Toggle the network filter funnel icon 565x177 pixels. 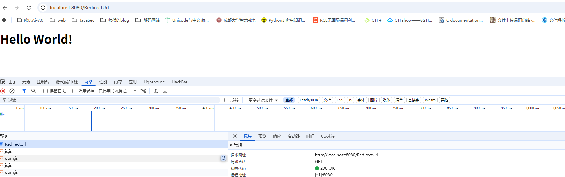point(24,91)
